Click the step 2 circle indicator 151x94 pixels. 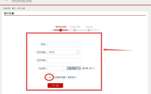coord(75,30)
